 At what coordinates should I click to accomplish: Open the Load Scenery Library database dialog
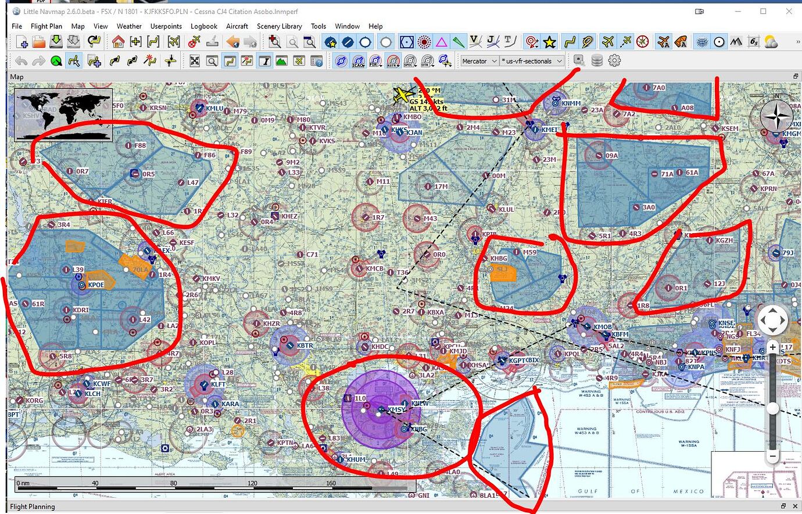(x=596, y=60)
